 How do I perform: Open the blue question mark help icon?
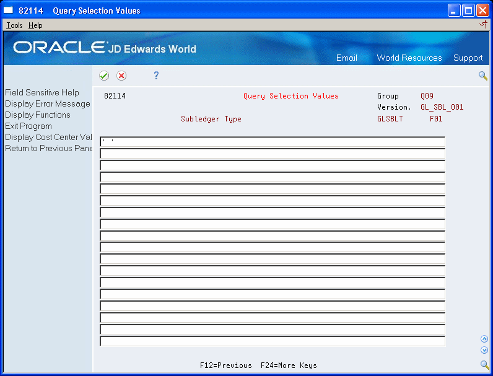[x=156, y=76]
